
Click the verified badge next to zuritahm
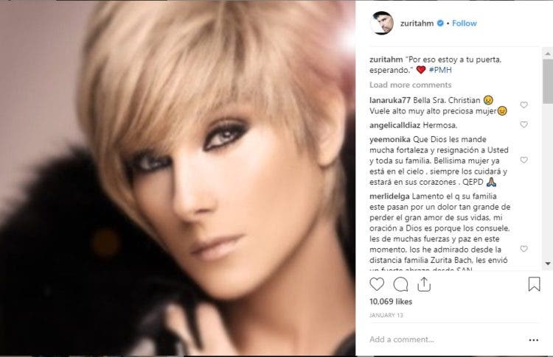[440, 24]
